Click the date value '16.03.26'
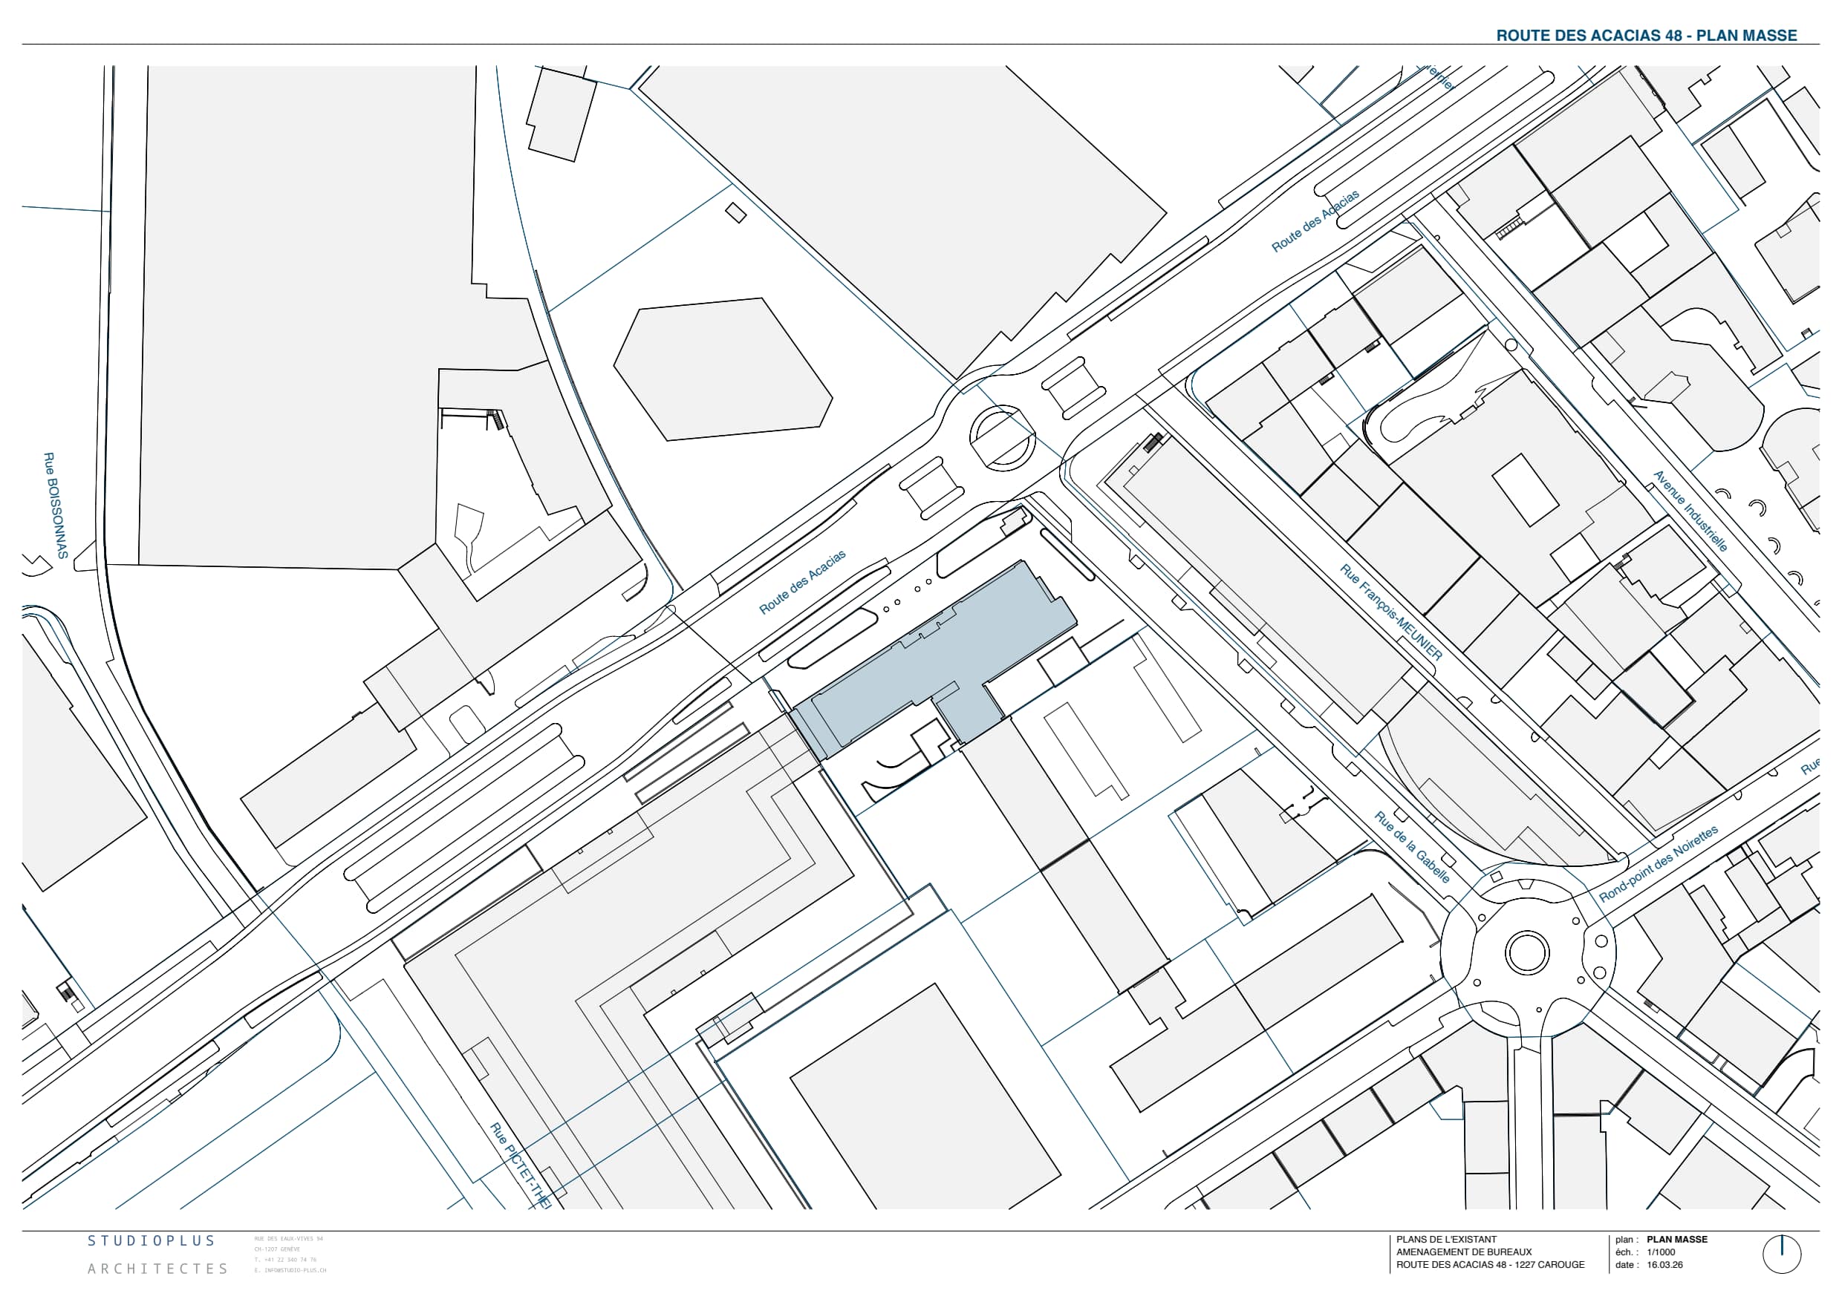1842x1302 pixels. (1664, 1265)
